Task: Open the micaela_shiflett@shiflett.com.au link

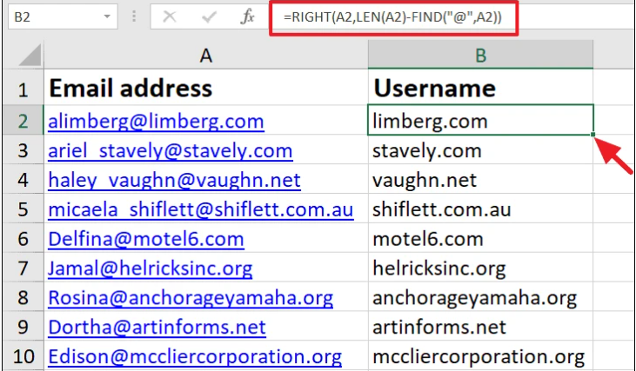Action: point(201,209)
